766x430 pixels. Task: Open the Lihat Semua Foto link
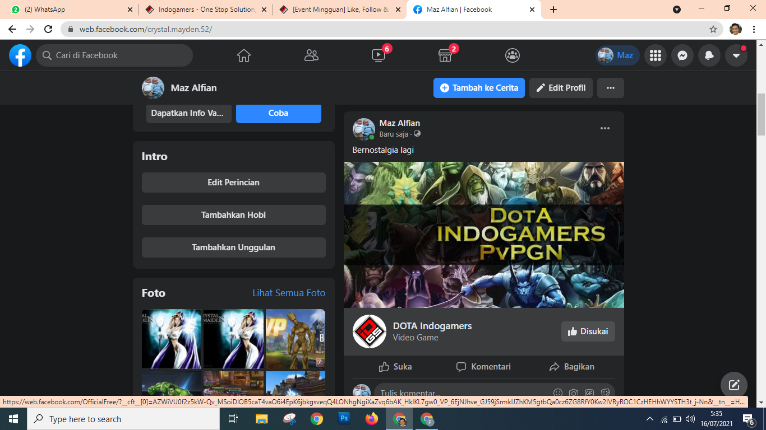289,293
